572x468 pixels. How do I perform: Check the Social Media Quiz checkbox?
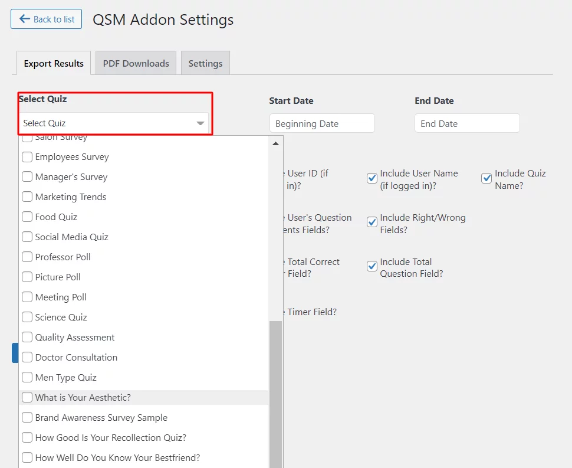click(x=27, y=237)
